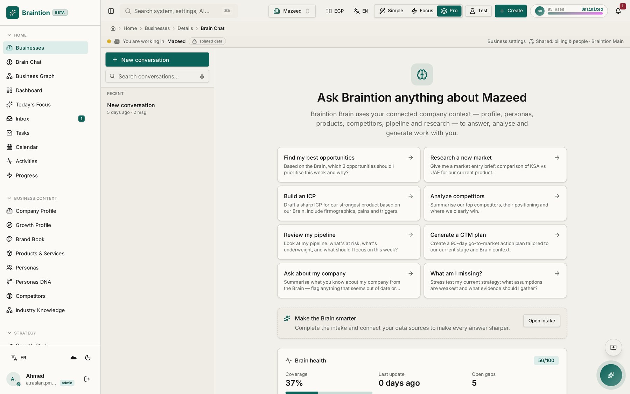
Task: Open the Mazeed business switcher dropdown
Action: (x=292, y=11)
